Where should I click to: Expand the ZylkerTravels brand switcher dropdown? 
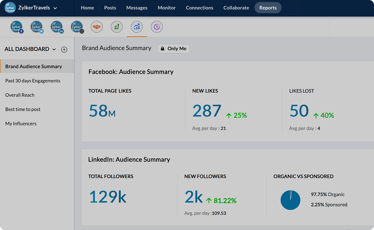(55, 8)
